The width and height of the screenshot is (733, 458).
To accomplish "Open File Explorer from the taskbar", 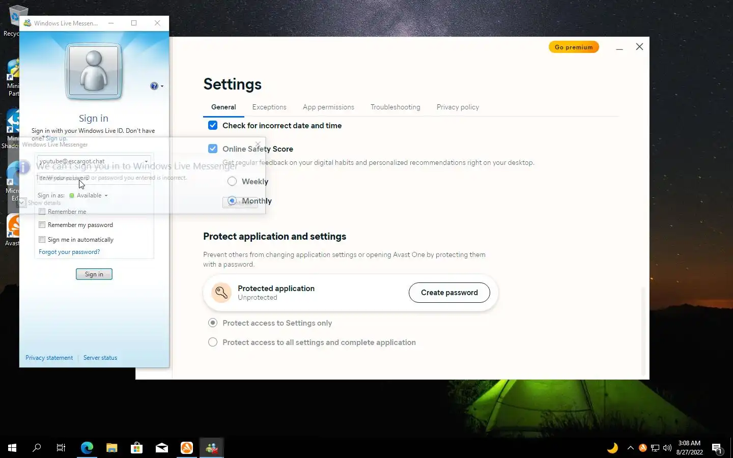I will pyautogui.click(x=112, y=448).
